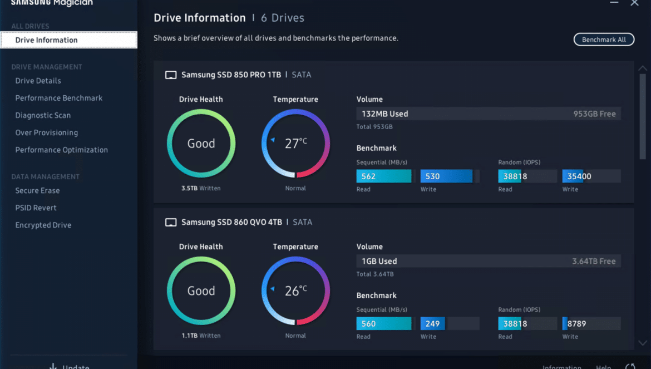Click the scroll up arrow of the drive list
Image resolution: width=651 pixels, height=369 pixels.
click(x=643, y=68)
